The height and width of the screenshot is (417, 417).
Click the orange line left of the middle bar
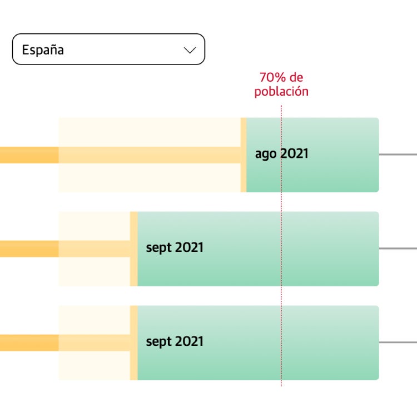coord(29,249)
